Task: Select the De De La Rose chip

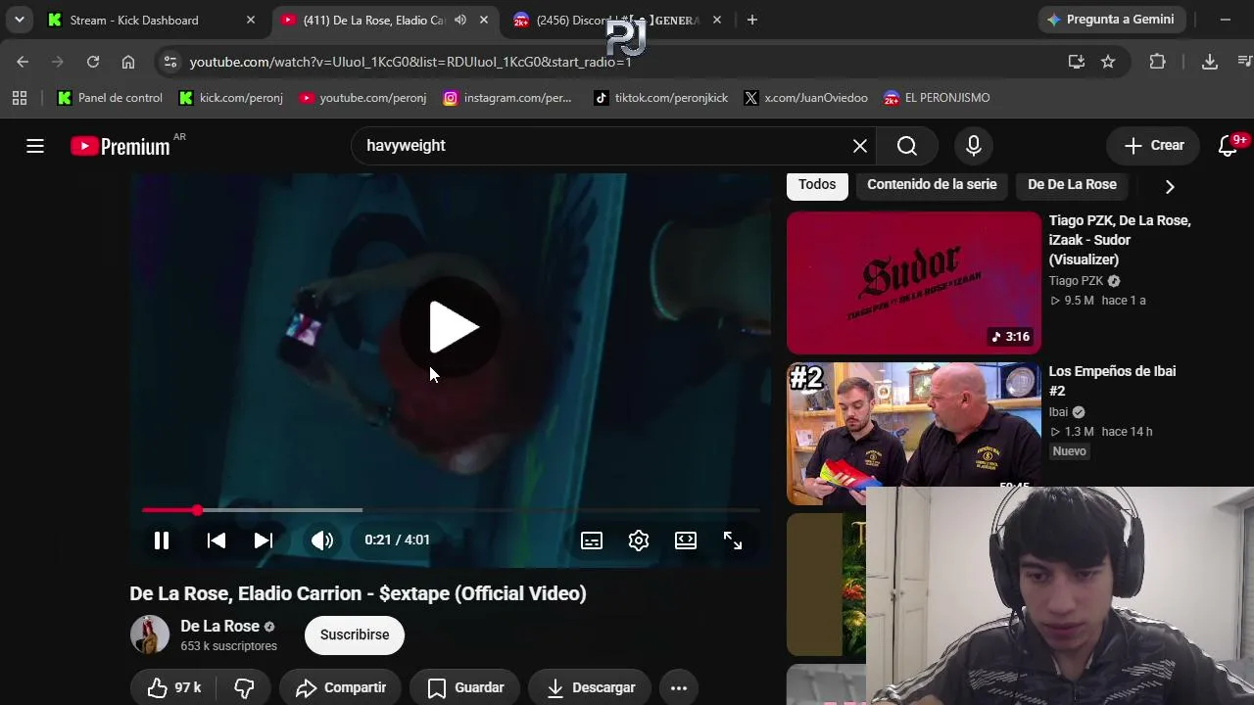Action: point(1072,184)
